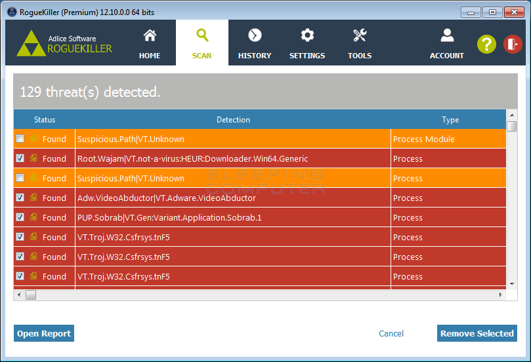The width and height of the screenshot is (531, 362).
Task: Sort by the Status column header
Action: (x=45, y=120)
